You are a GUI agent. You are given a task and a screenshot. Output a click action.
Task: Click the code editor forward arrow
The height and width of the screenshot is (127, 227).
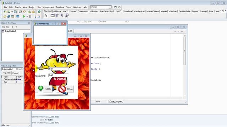182,31
